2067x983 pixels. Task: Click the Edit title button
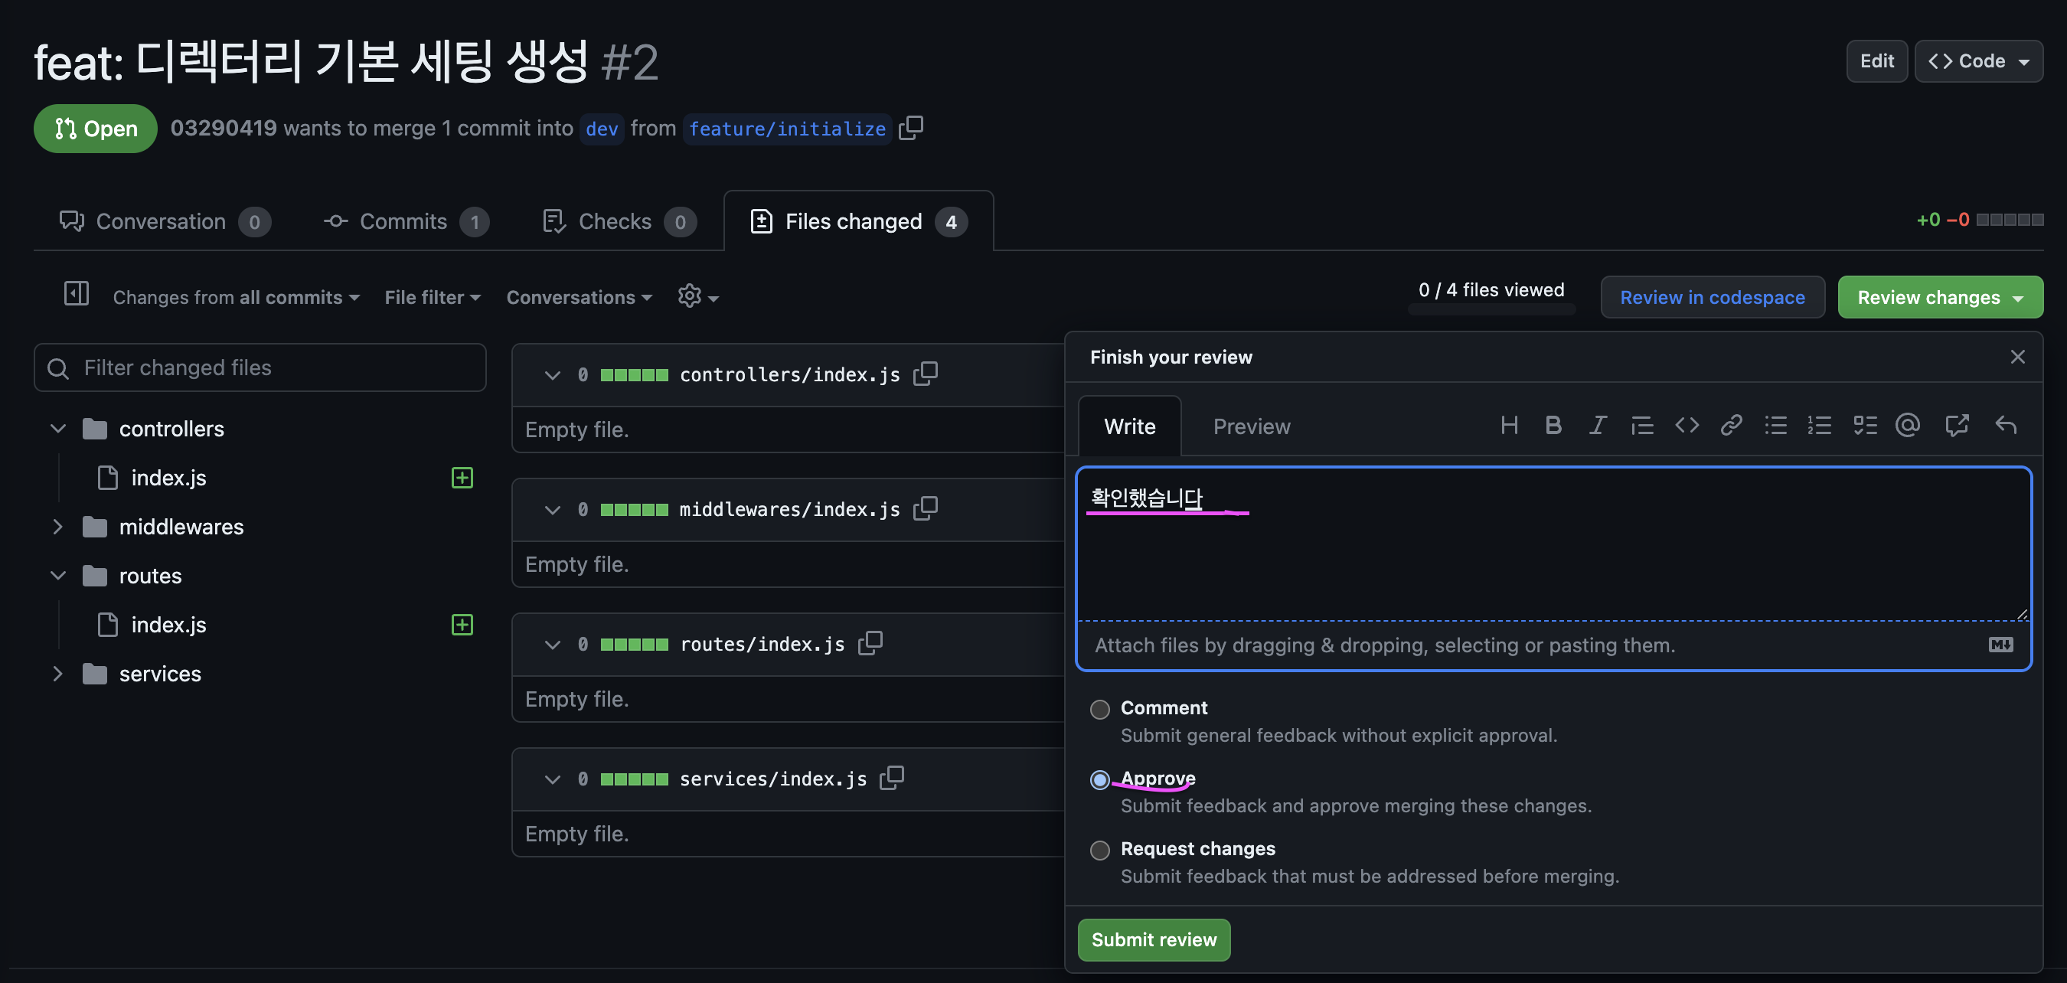coord(1876,61)
